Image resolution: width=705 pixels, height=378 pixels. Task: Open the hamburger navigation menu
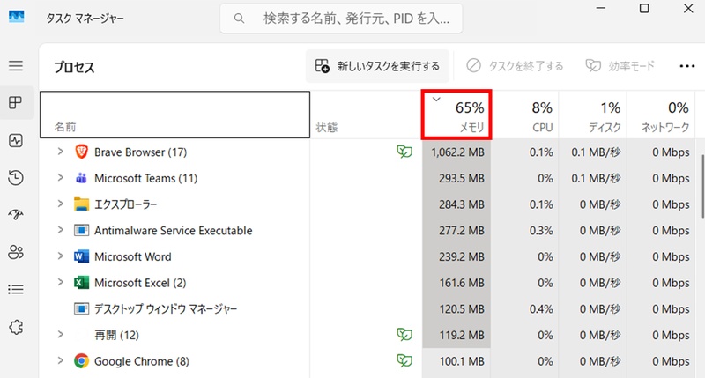tap(16, 65)
